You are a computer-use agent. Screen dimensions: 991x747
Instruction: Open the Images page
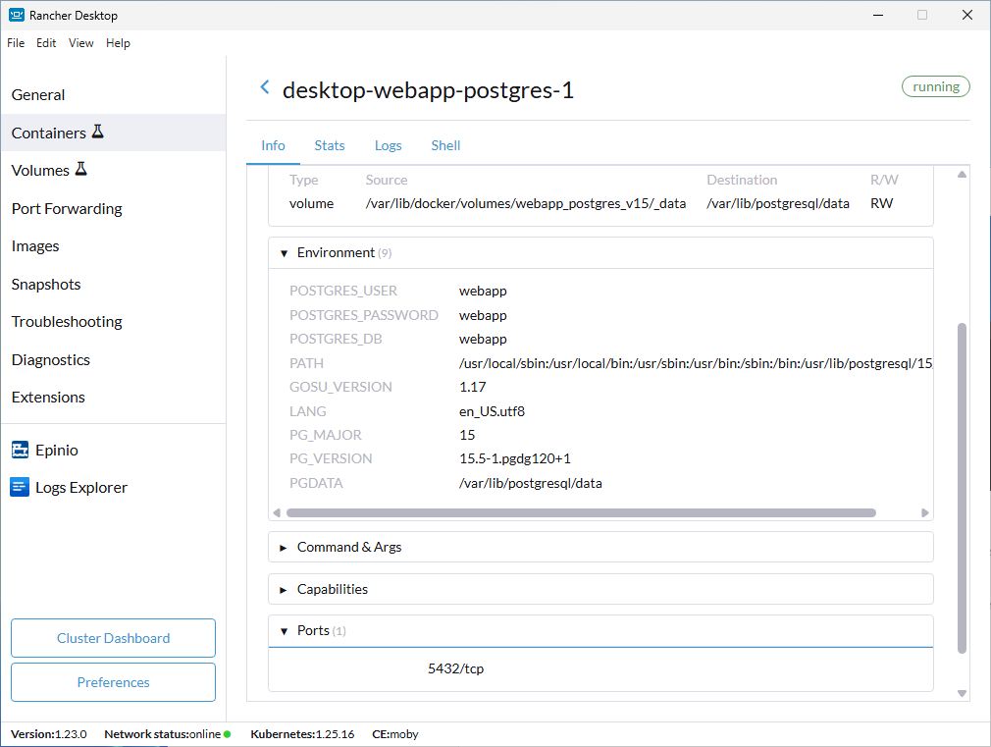click(113, 246)
